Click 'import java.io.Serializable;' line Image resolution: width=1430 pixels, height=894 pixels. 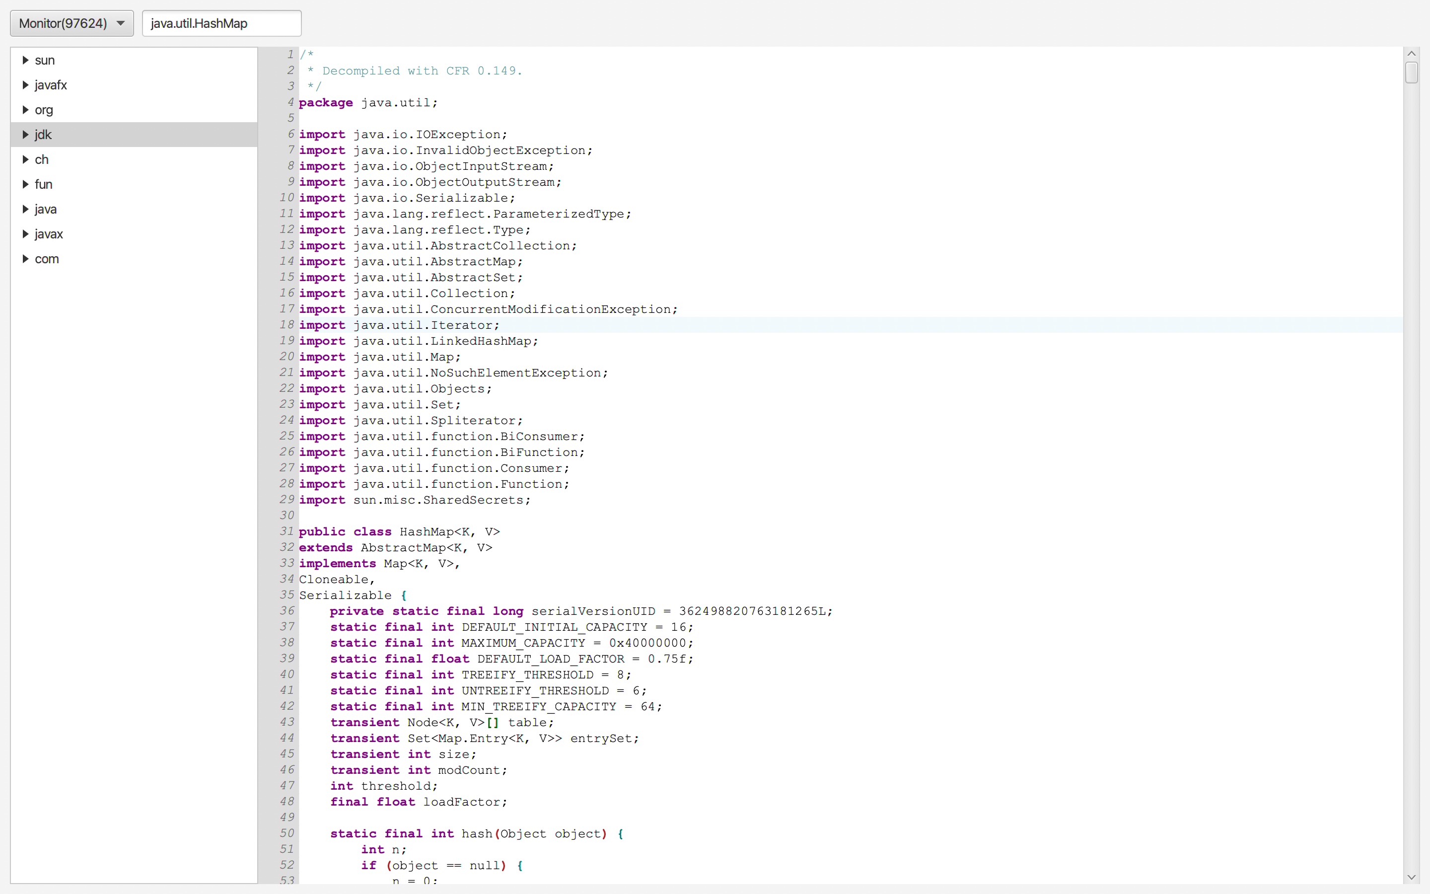[x=407, y=198]
